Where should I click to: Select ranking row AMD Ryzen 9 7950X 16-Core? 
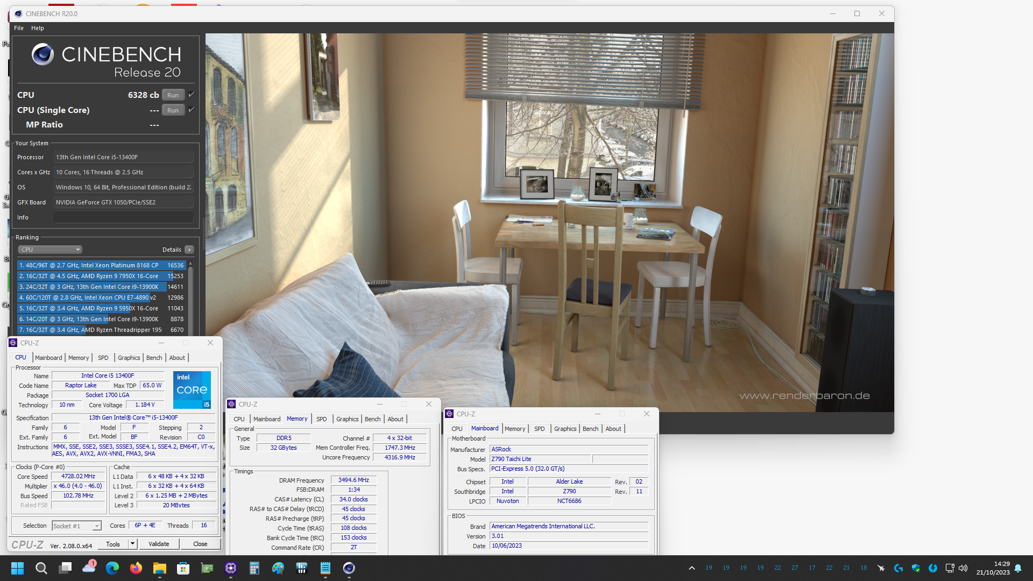101,276
